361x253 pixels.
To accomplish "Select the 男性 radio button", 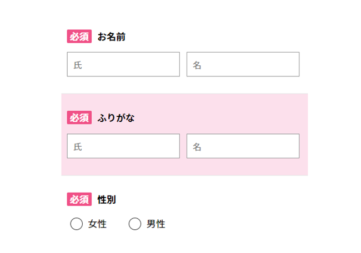I will tap(135, 224).
